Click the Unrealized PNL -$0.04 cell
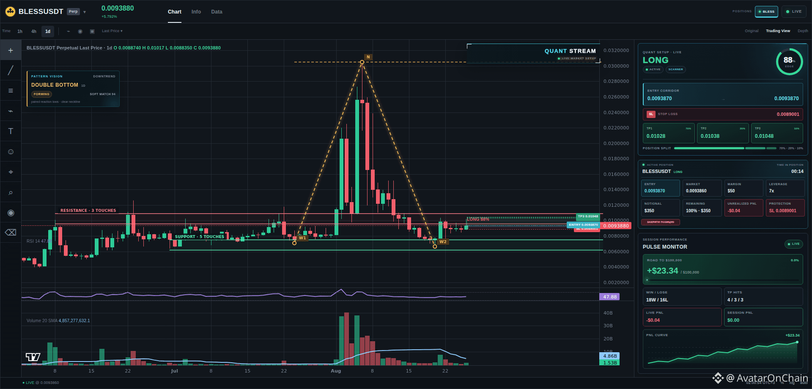812x389 pixels. pyautogui.click(x=743, y=208)
